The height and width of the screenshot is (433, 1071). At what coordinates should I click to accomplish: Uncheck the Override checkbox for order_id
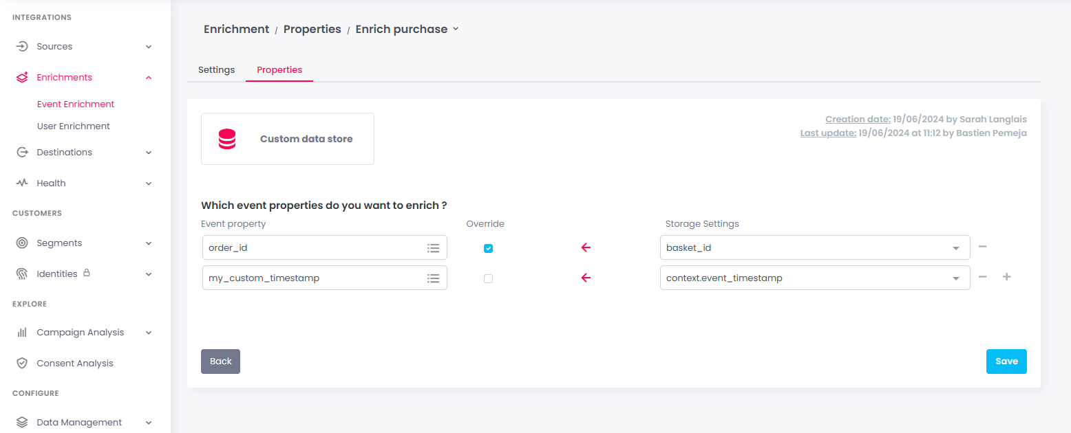[488, 249]
